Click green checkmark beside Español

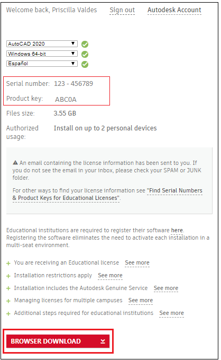pos(85,64)
